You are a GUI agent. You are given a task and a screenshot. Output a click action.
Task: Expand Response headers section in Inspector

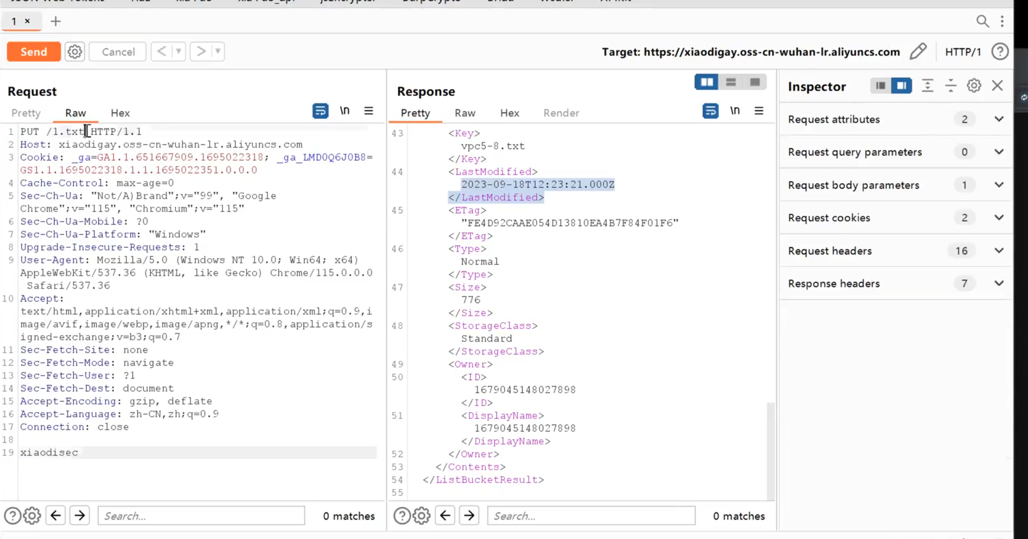999,283
